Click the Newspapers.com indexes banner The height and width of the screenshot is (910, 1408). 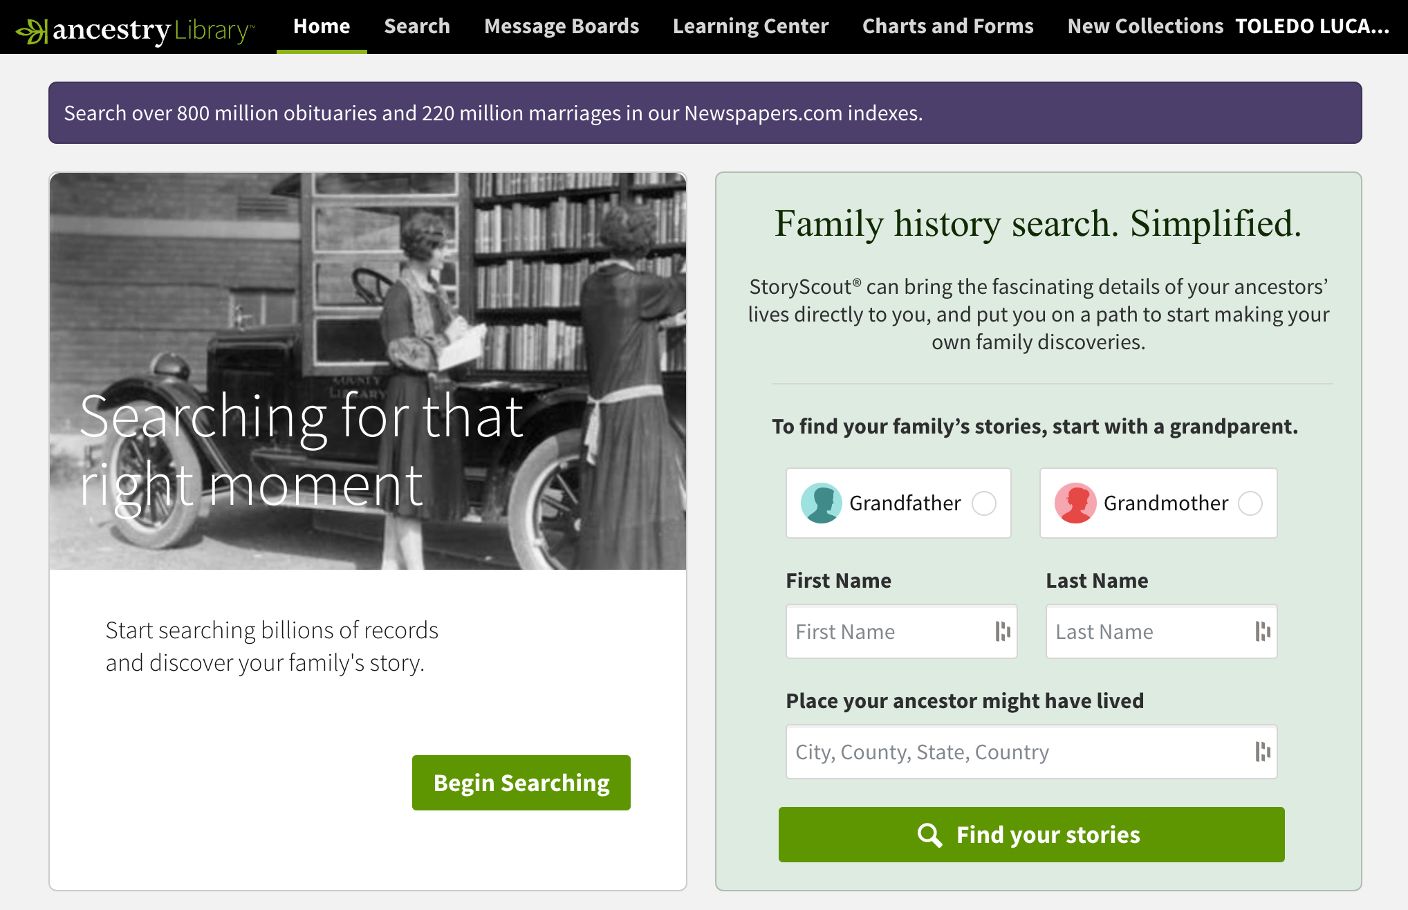705,113
